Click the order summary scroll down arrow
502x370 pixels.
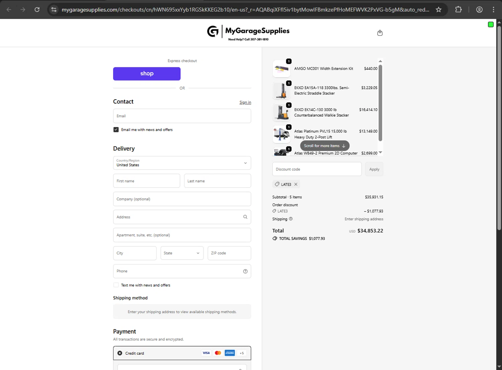coord(380,152)
